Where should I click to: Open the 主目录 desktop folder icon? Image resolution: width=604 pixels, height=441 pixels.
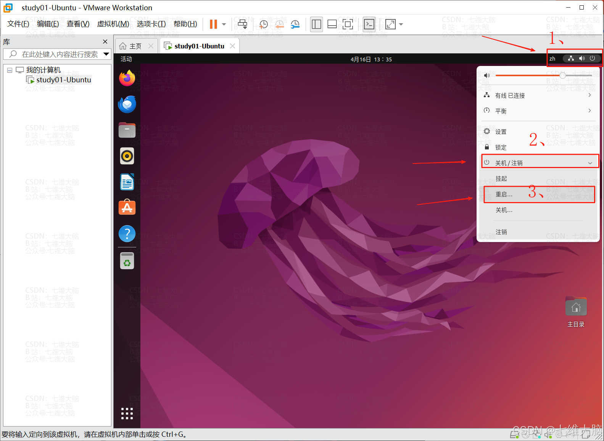pyautogui.click(x=576, y=312)
